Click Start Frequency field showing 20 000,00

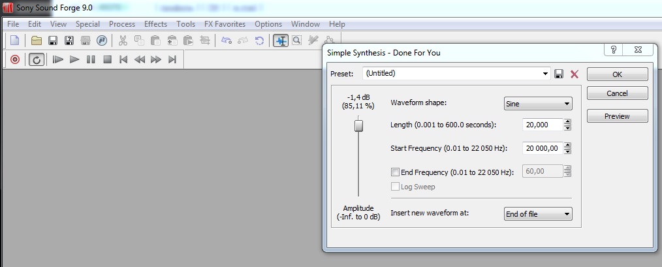(543, 148)
